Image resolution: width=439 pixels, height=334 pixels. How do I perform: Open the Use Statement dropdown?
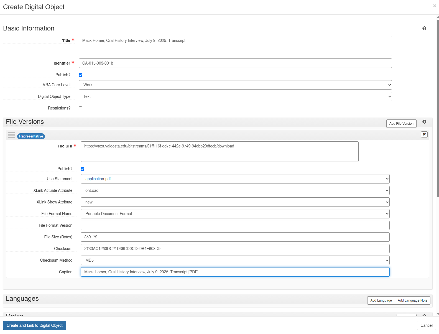pyautogui.click(x=235, y=179)
